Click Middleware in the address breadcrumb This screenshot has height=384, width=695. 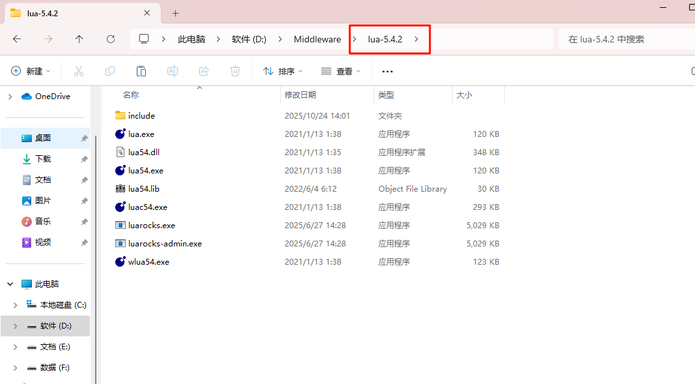click(317, 39)
